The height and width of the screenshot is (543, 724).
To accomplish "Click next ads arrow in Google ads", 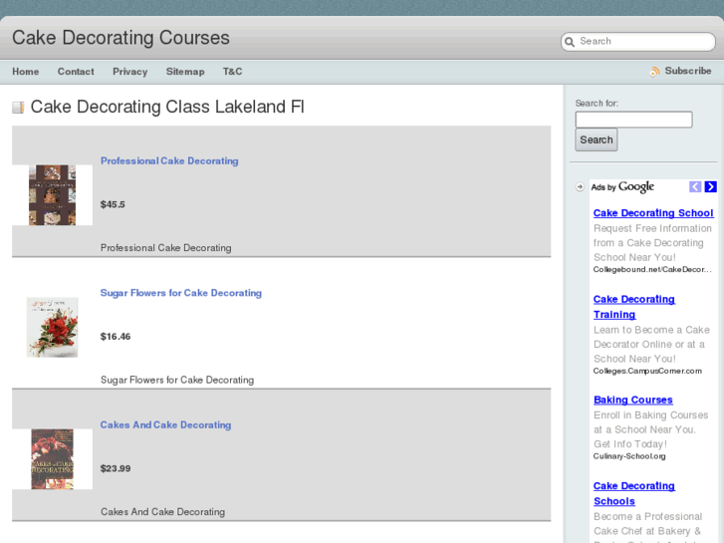I will (x=711, y=186).
